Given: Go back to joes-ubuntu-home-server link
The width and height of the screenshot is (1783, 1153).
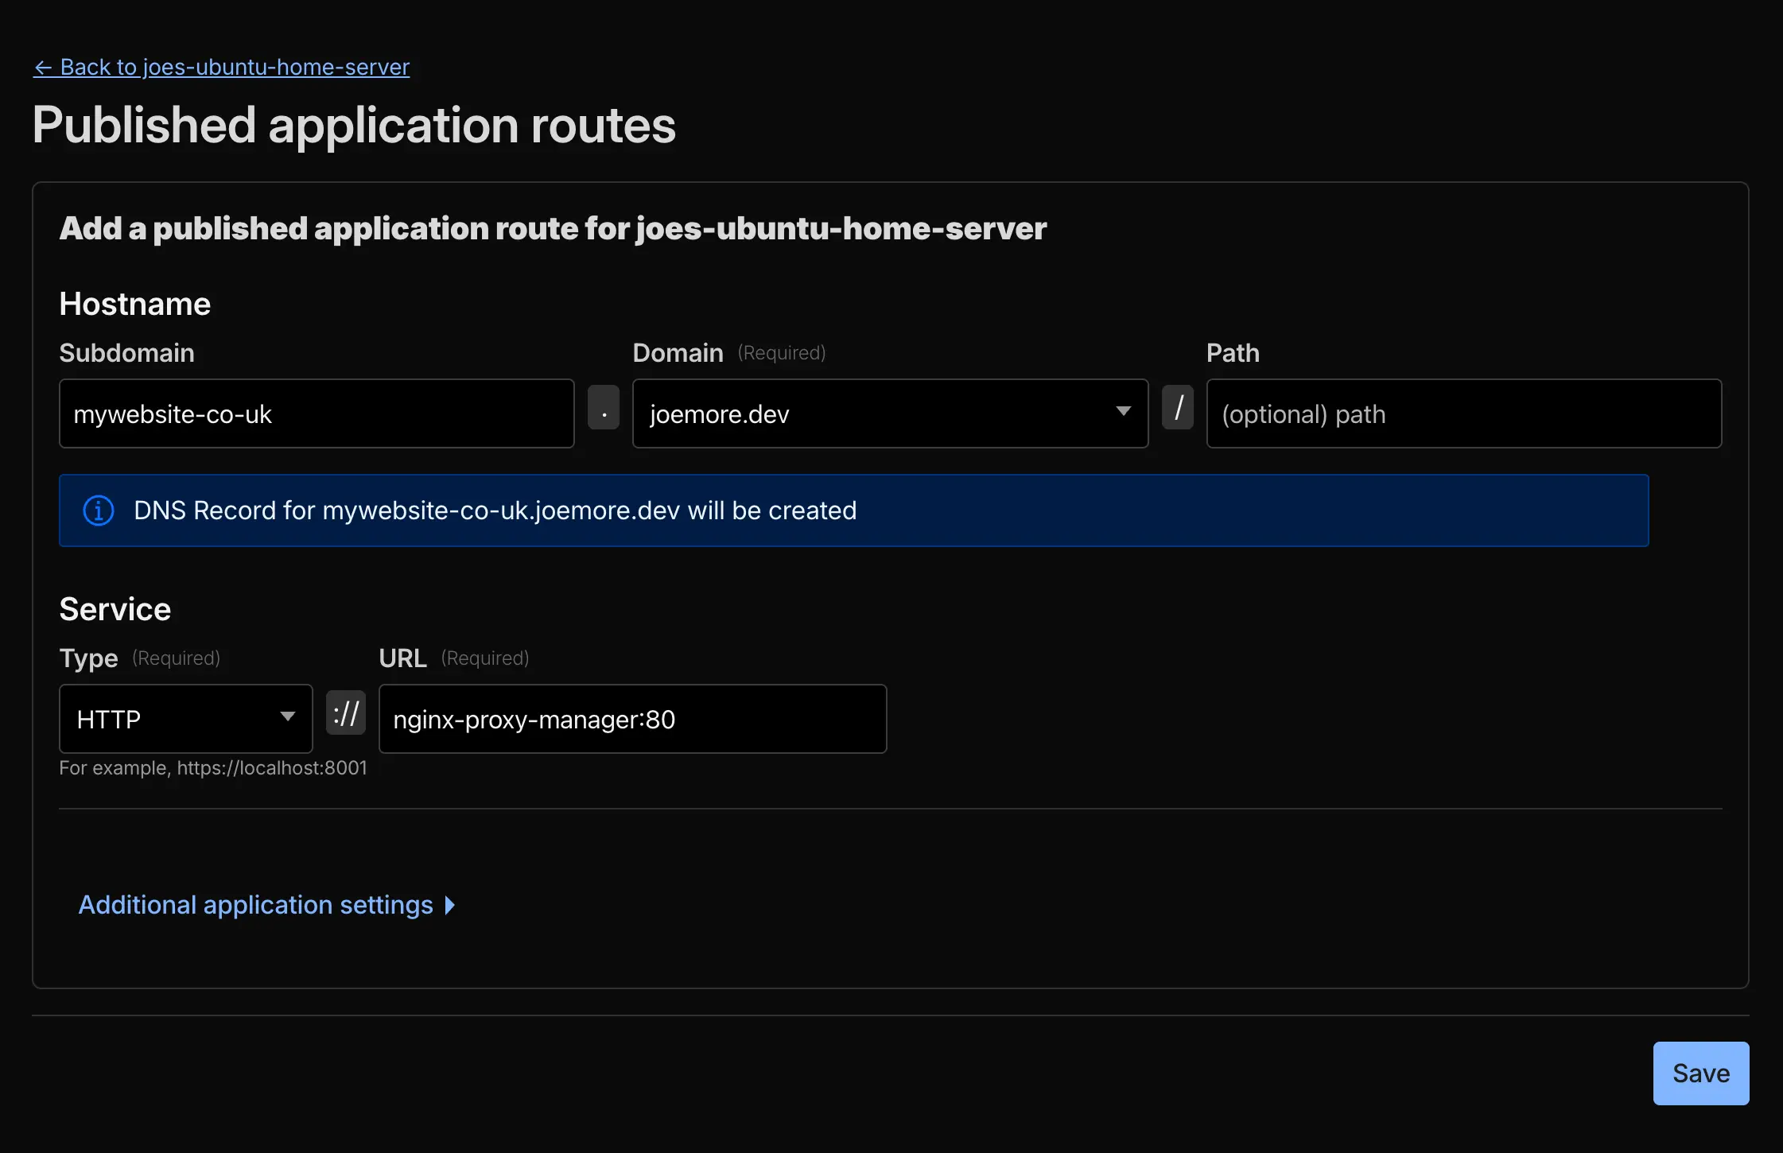Looking at the screenshot, I should (x=221, y=67).
